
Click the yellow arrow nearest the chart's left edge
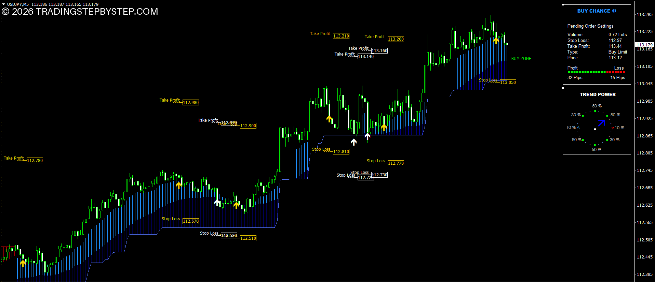pyautogui.click(x=23, y=263)
